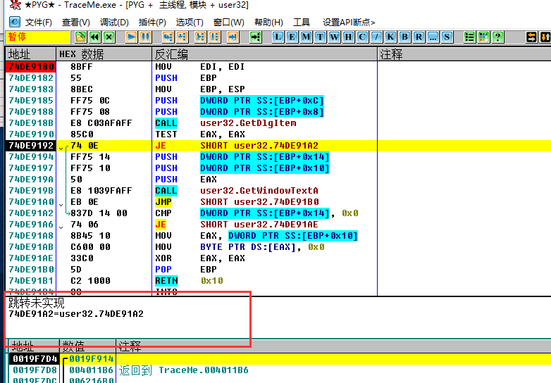Image resolution: width=551 pixels, height=383 pixels.
Task: Select the MOV EBP, ESP instruction
Action: [200, 89]
